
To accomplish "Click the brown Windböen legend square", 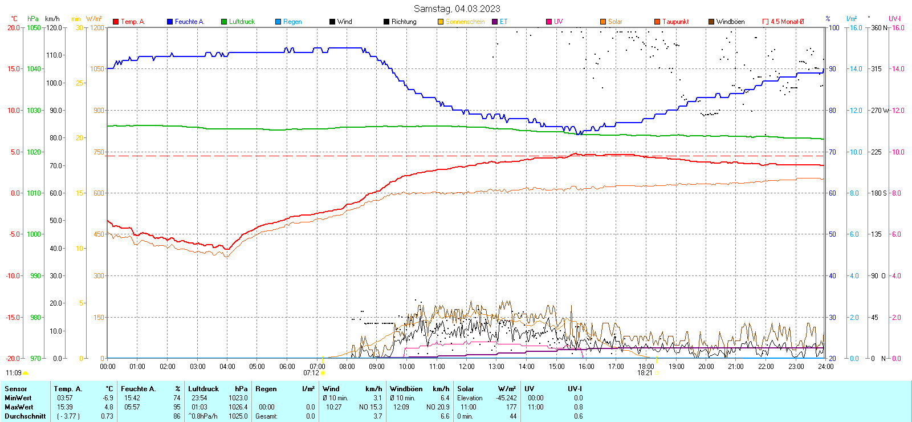I will [x=711, y=22].
